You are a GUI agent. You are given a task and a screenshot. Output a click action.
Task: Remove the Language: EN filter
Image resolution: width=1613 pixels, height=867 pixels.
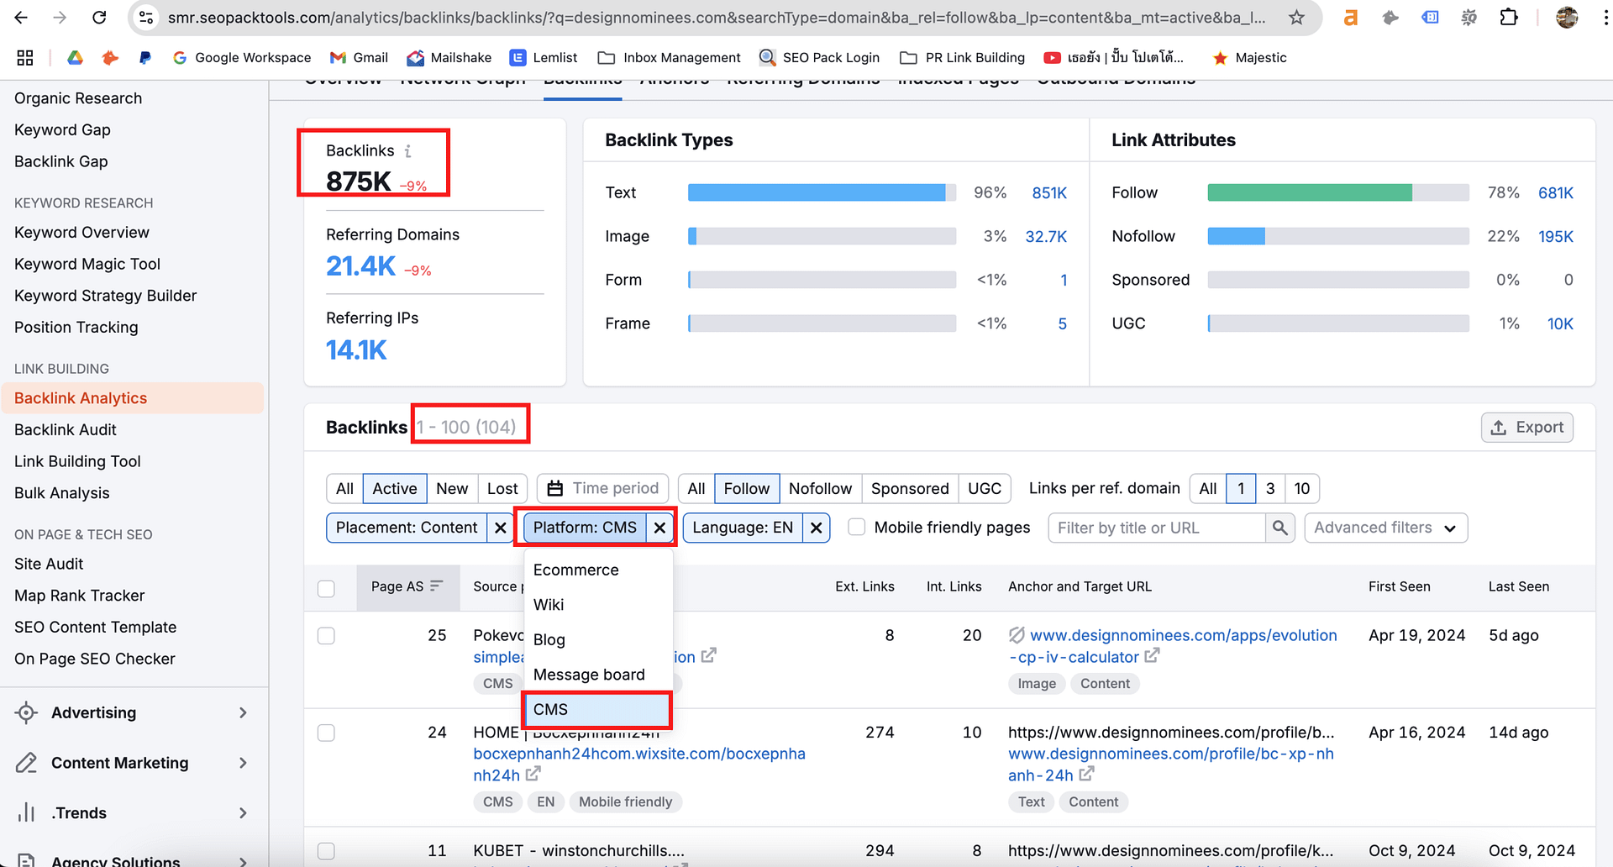(816, 528)
